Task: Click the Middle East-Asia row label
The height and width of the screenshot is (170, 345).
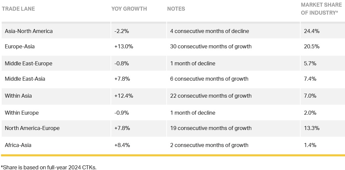Action: click(x=25, y=79)
